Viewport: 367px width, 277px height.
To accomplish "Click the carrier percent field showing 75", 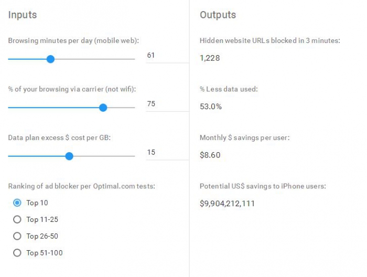I will tap(167, 104).
